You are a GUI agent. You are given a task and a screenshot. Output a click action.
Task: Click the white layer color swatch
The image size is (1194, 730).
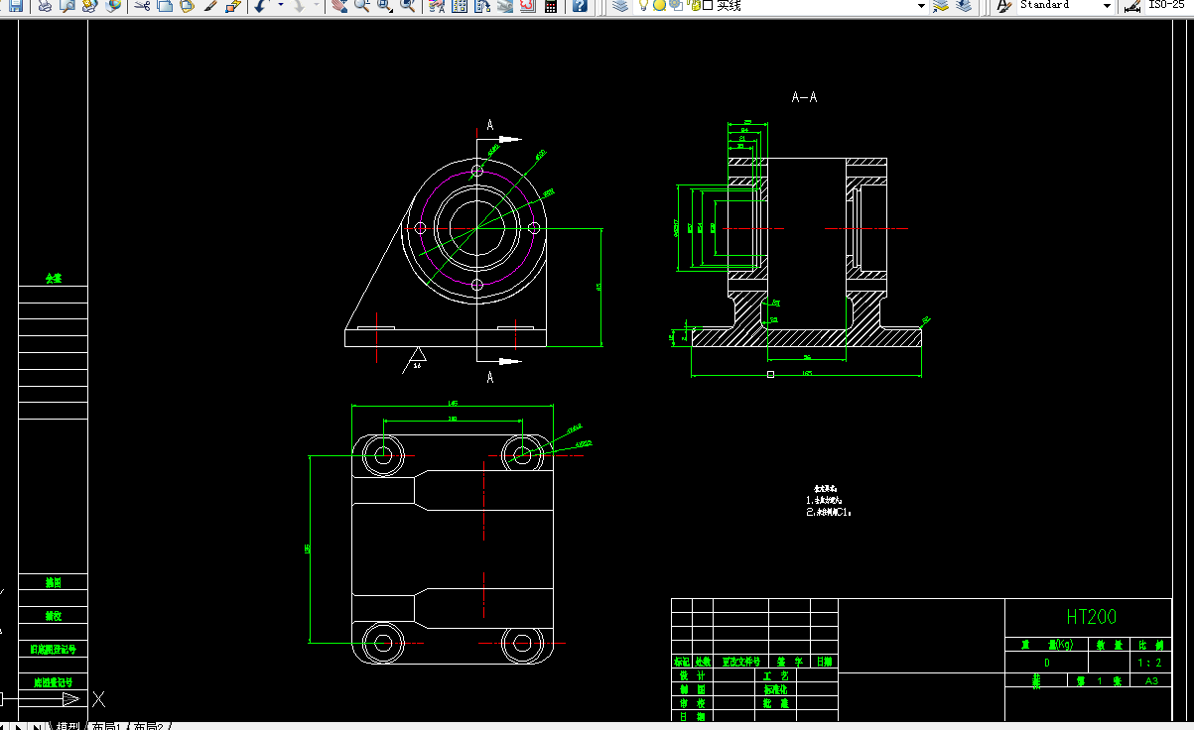[708, 6]
